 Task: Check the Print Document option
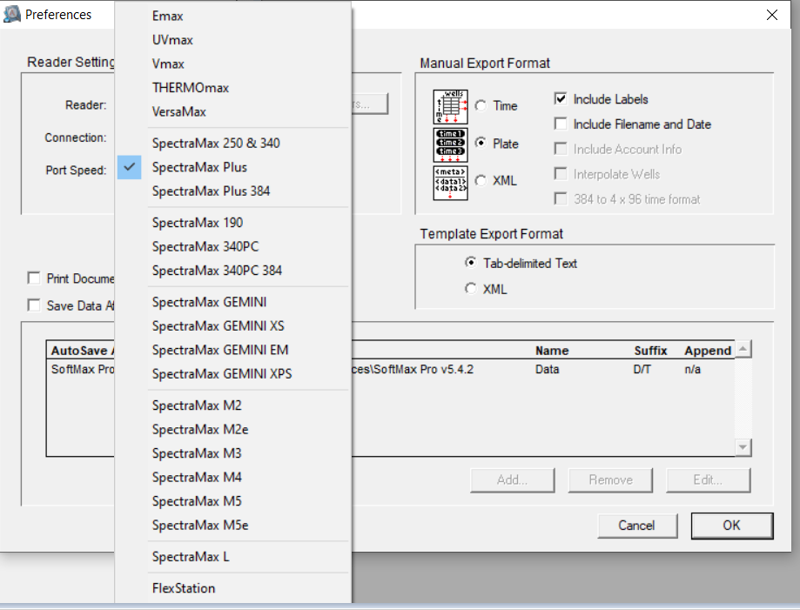pos(34,278)
